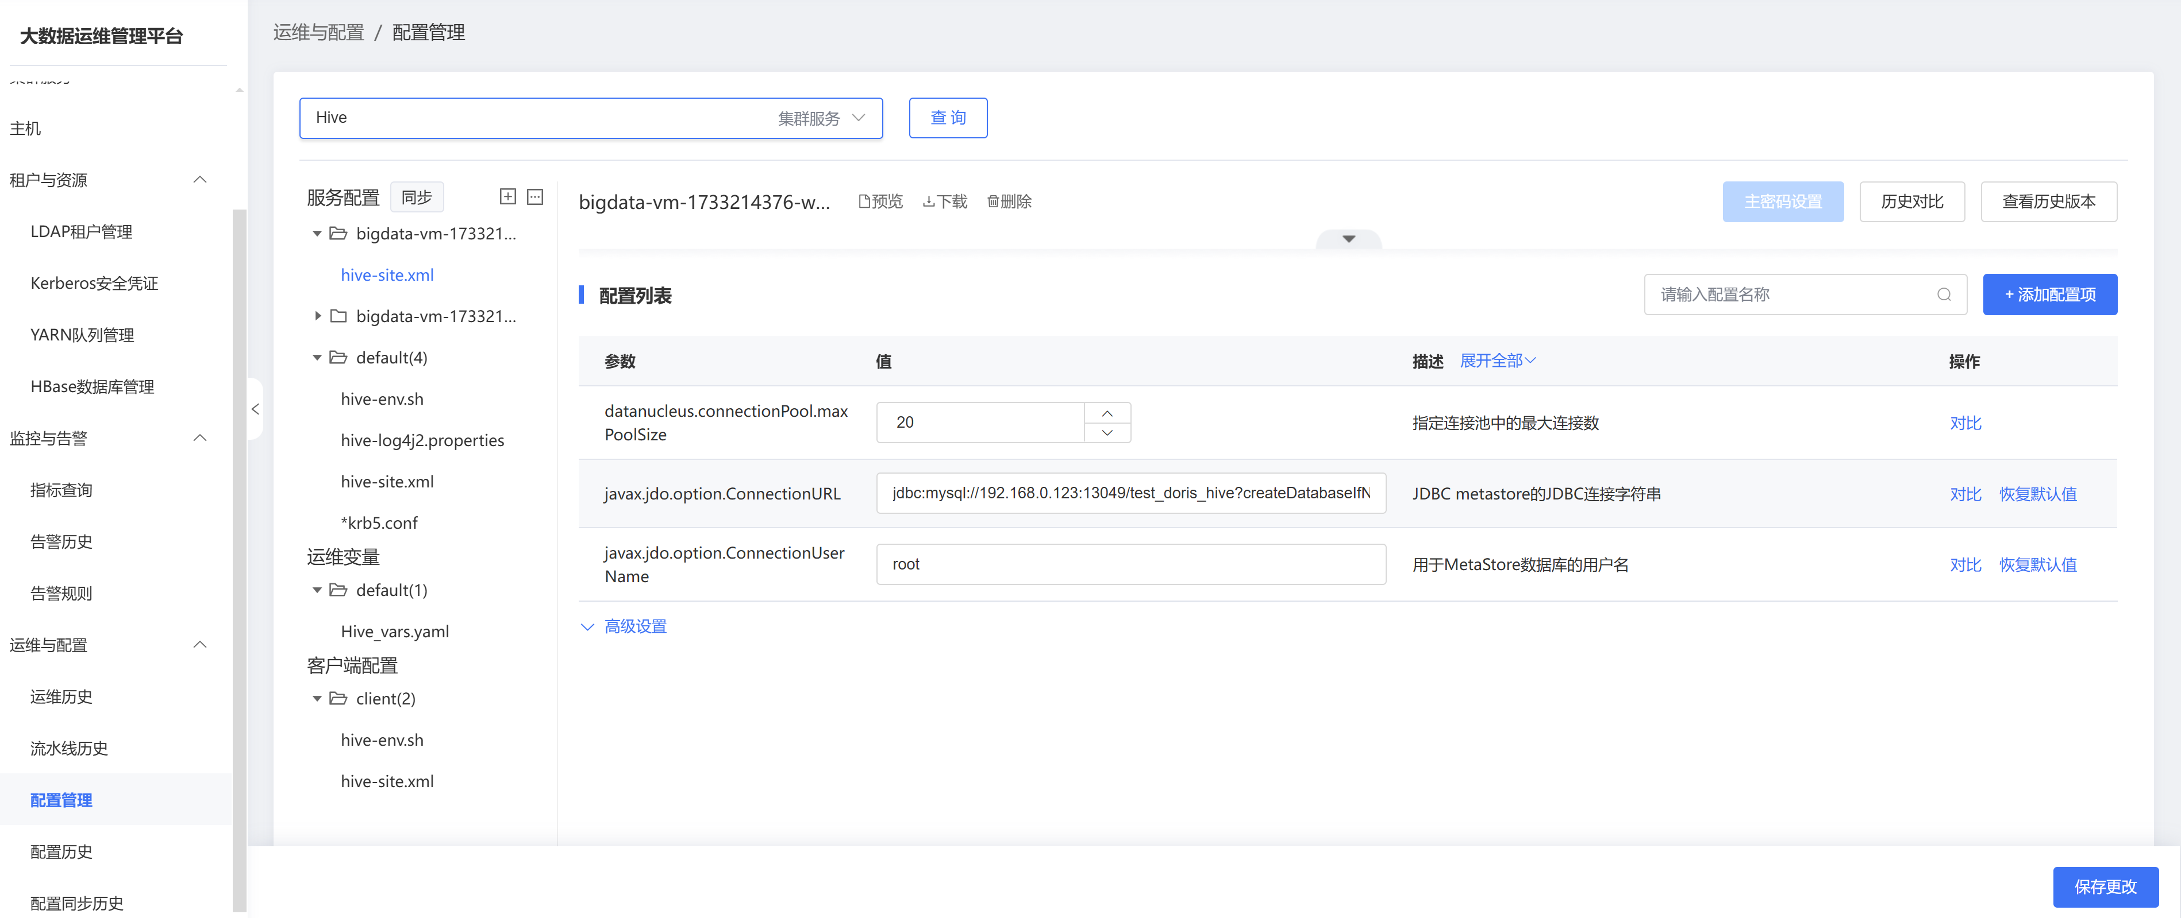
Task: Select hive-env.sh under client(2)
Action: coord(382,741)
